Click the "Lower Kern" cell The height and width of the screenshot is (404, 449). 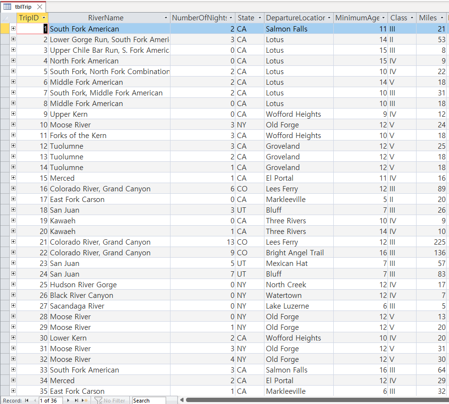click(109, 338)
